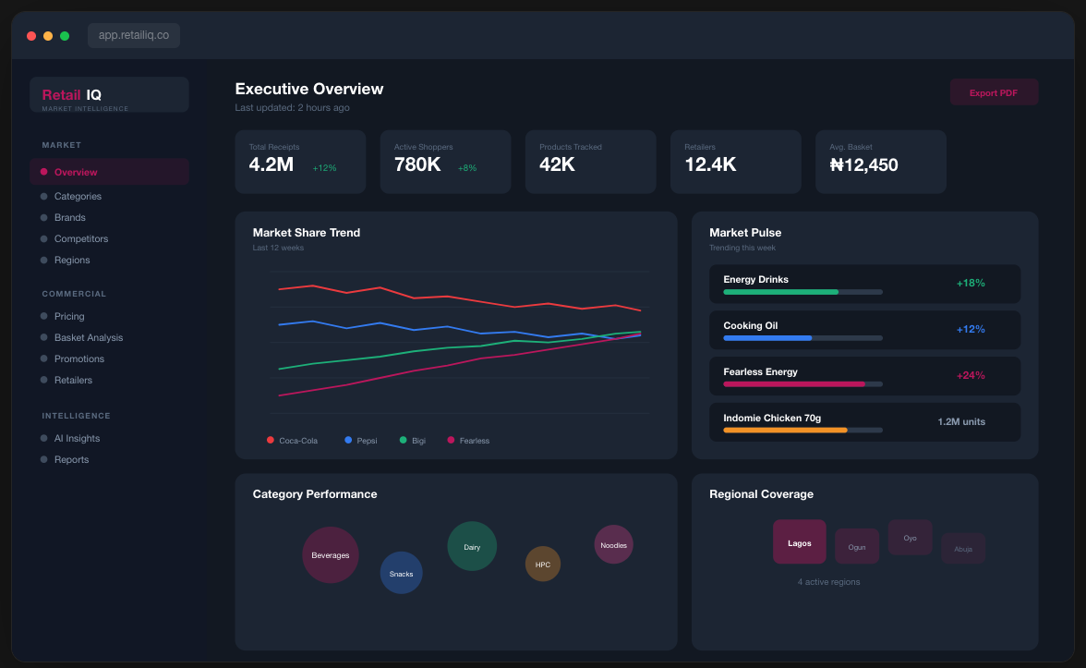Screen dimensions: 1086x668
Task: Click the Executive Overview title
Action: pos(308,89)
